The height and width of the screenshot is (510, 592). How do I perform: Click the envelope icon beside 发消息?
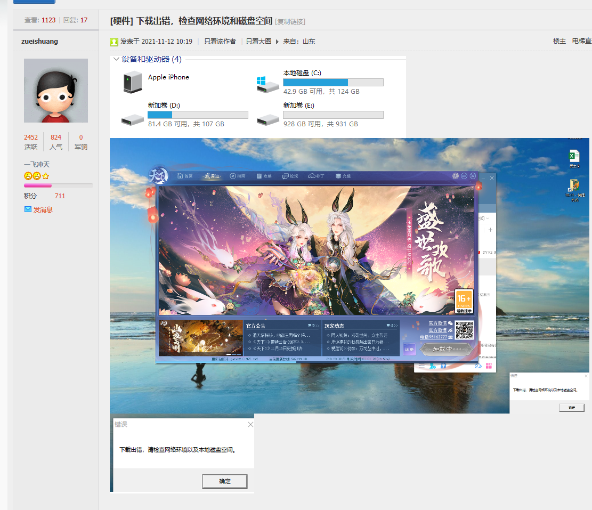(x=28, y=209)
